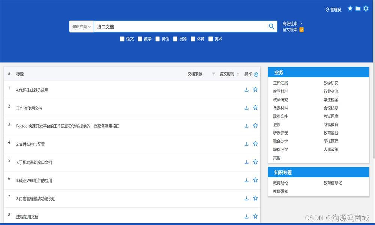Select 教学研究 in the 业务 panel
This screenshot has height=225, width=375.
click(x=331, y=83)
